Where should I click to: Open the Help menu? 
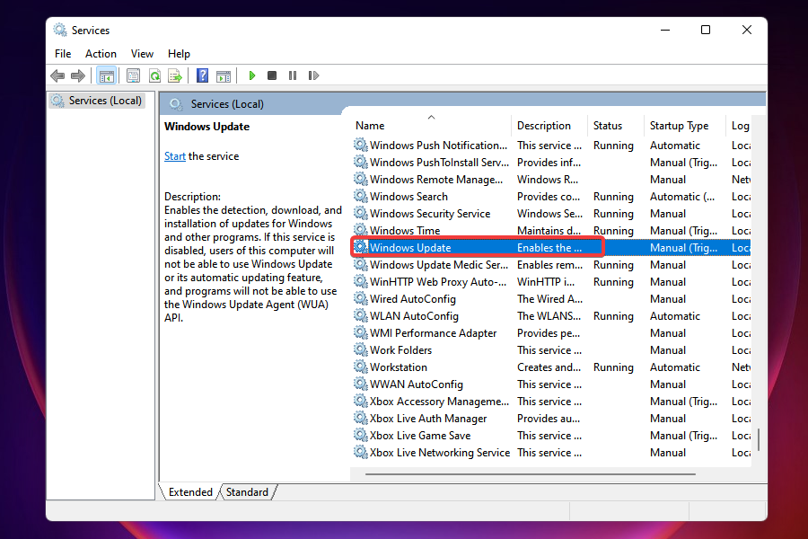tap(179, 54)
